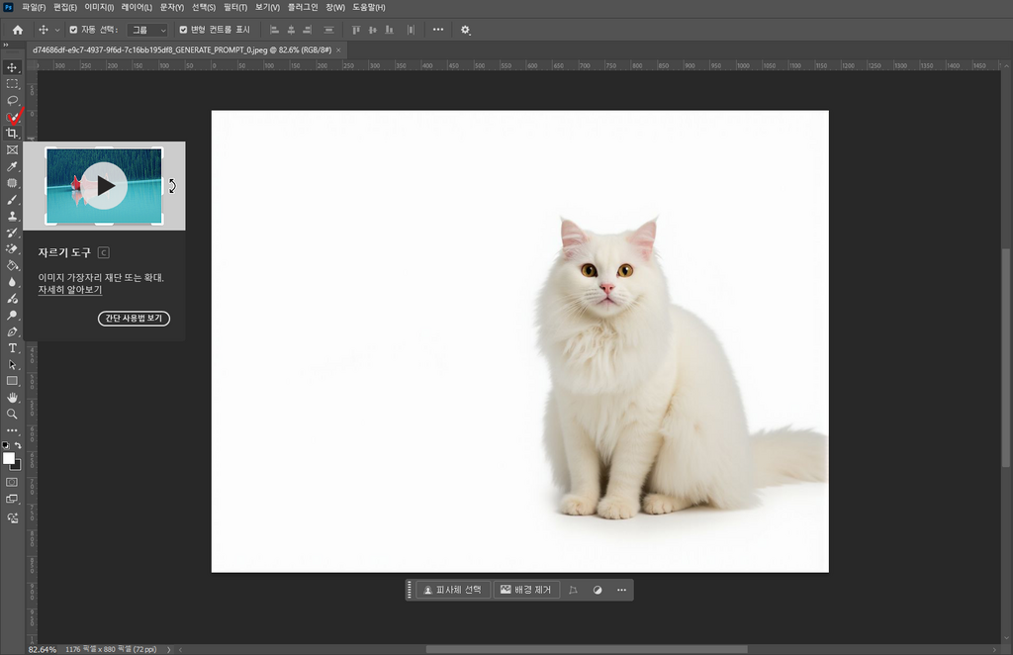Screen dimensions: 1013x655
Task: Select the Move tool in toolbar
Action: (12, 67)
